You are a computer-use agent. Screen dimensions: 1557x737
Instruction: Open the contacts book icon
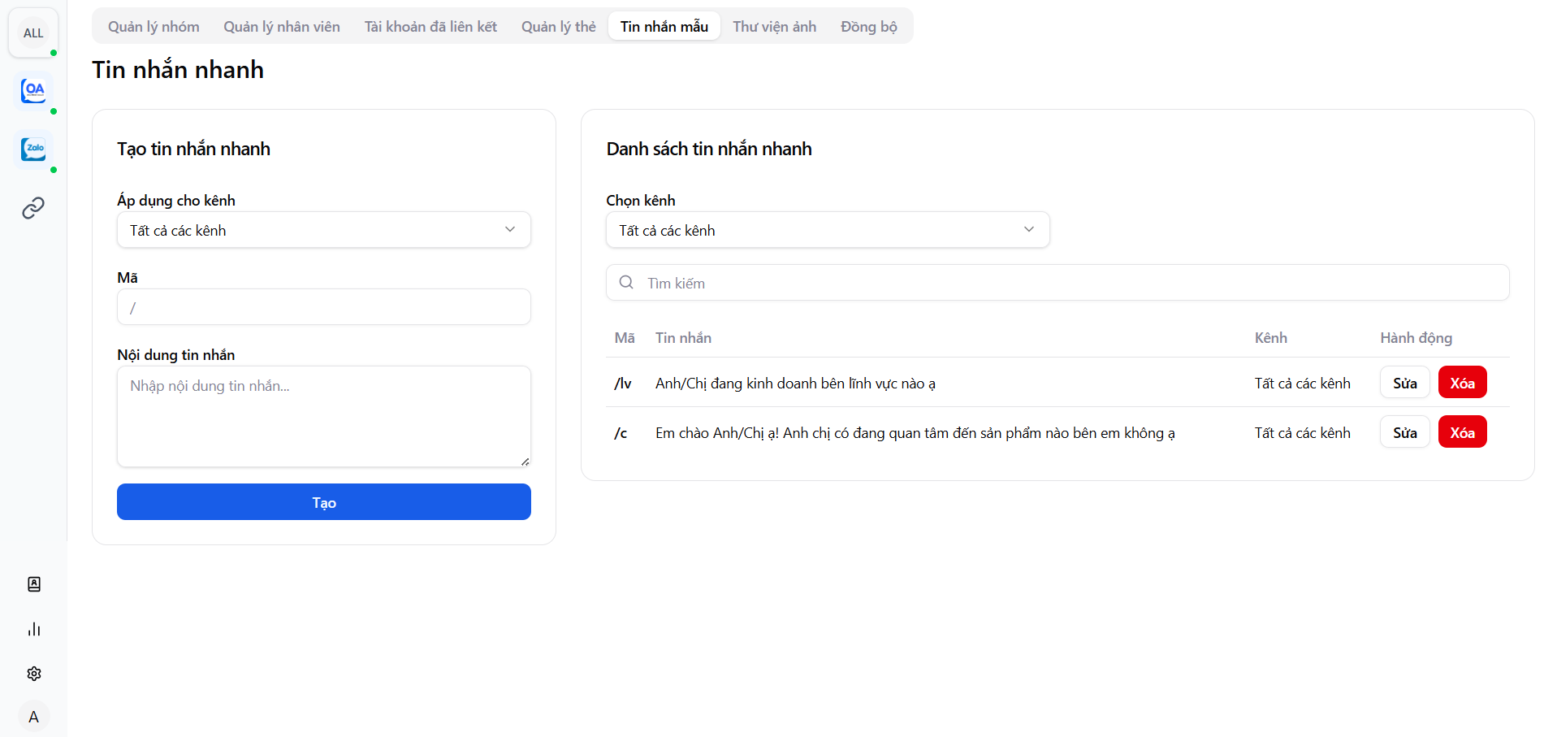34,584
